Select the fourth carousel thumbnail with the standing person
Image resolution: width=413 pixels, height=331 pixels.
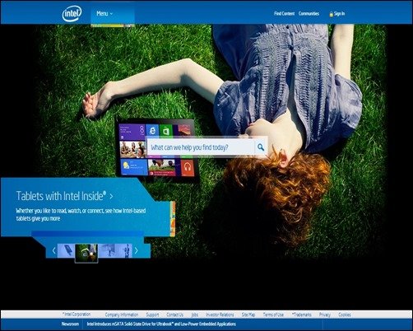pos(123,250)
